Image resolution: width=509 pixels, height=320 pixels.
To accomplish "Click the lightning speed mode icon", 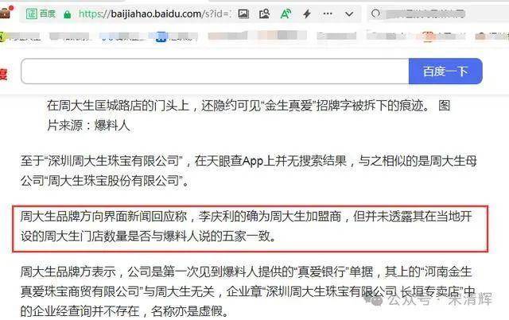I will [307, 13].
